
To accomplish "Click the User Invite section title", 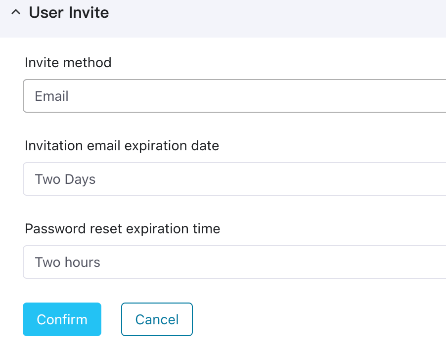I will pos(69,12).
